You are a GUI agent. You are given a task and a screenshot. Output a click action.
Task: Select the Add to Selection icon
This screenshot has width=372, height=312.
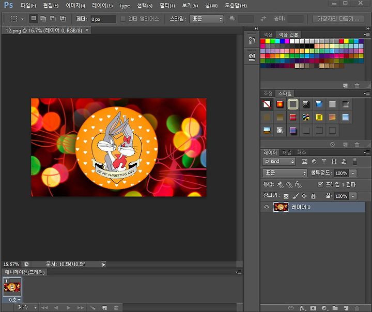pyautogui.click(x=43, y=19)
